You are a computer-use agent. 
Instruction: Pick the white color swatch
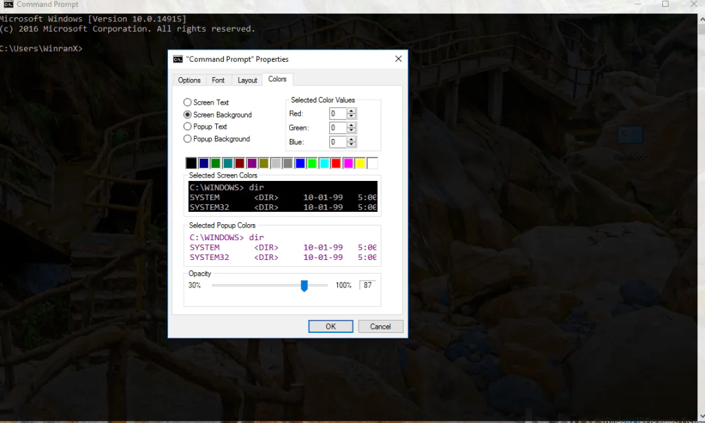(x=372, y=163)
